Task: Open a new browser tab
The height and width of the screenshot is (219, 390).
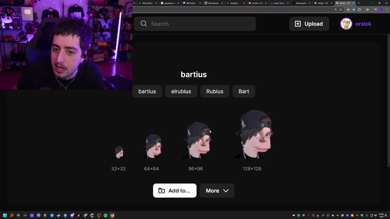Action: point(359,3)
